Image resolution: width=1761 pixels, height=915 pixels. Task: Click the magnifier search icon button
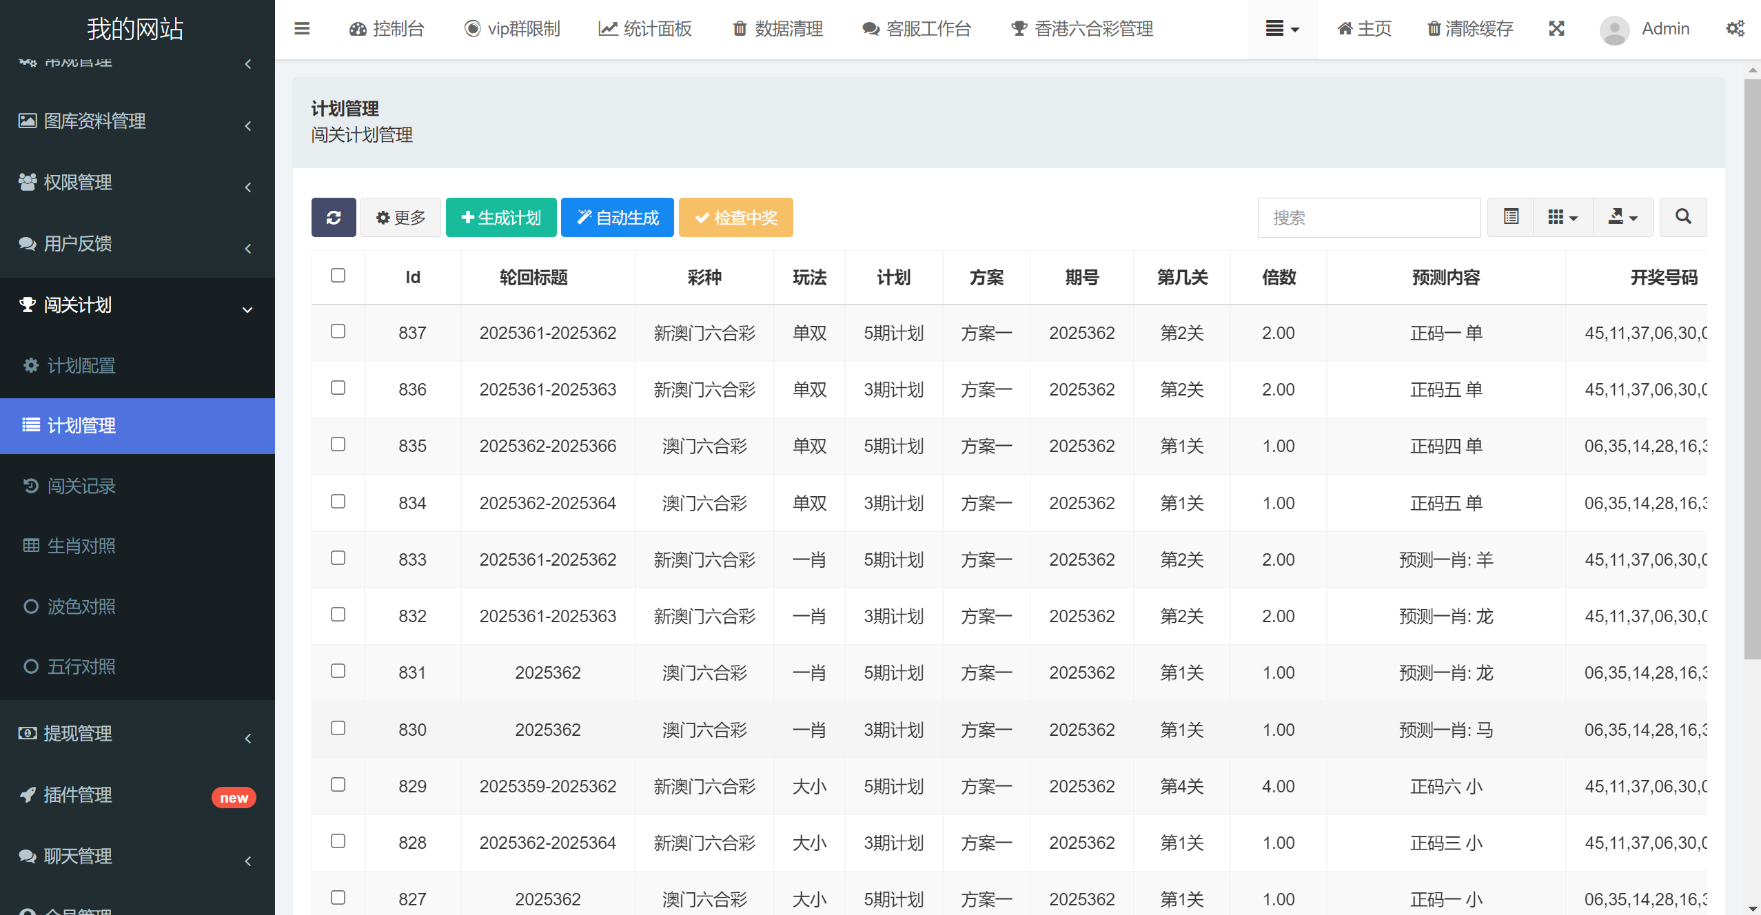[x=1683, y=218]
